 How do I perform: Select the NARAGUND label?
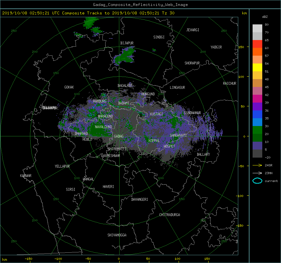[106, 116]
